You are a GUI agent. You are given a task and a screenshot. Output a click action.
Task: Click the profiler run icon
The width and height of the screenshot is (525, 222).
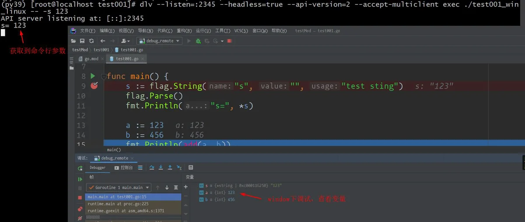pyautogui.click(x=215, y=41)
